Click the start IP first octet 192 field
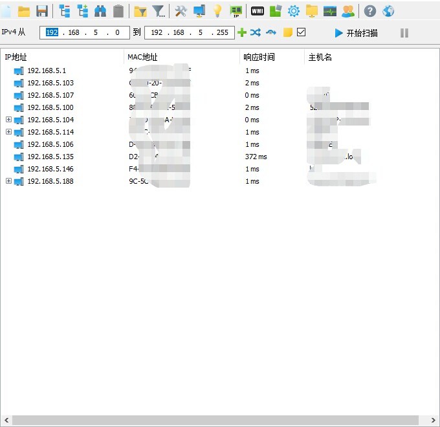The image size is (440, 427). (x=52, y=32)
